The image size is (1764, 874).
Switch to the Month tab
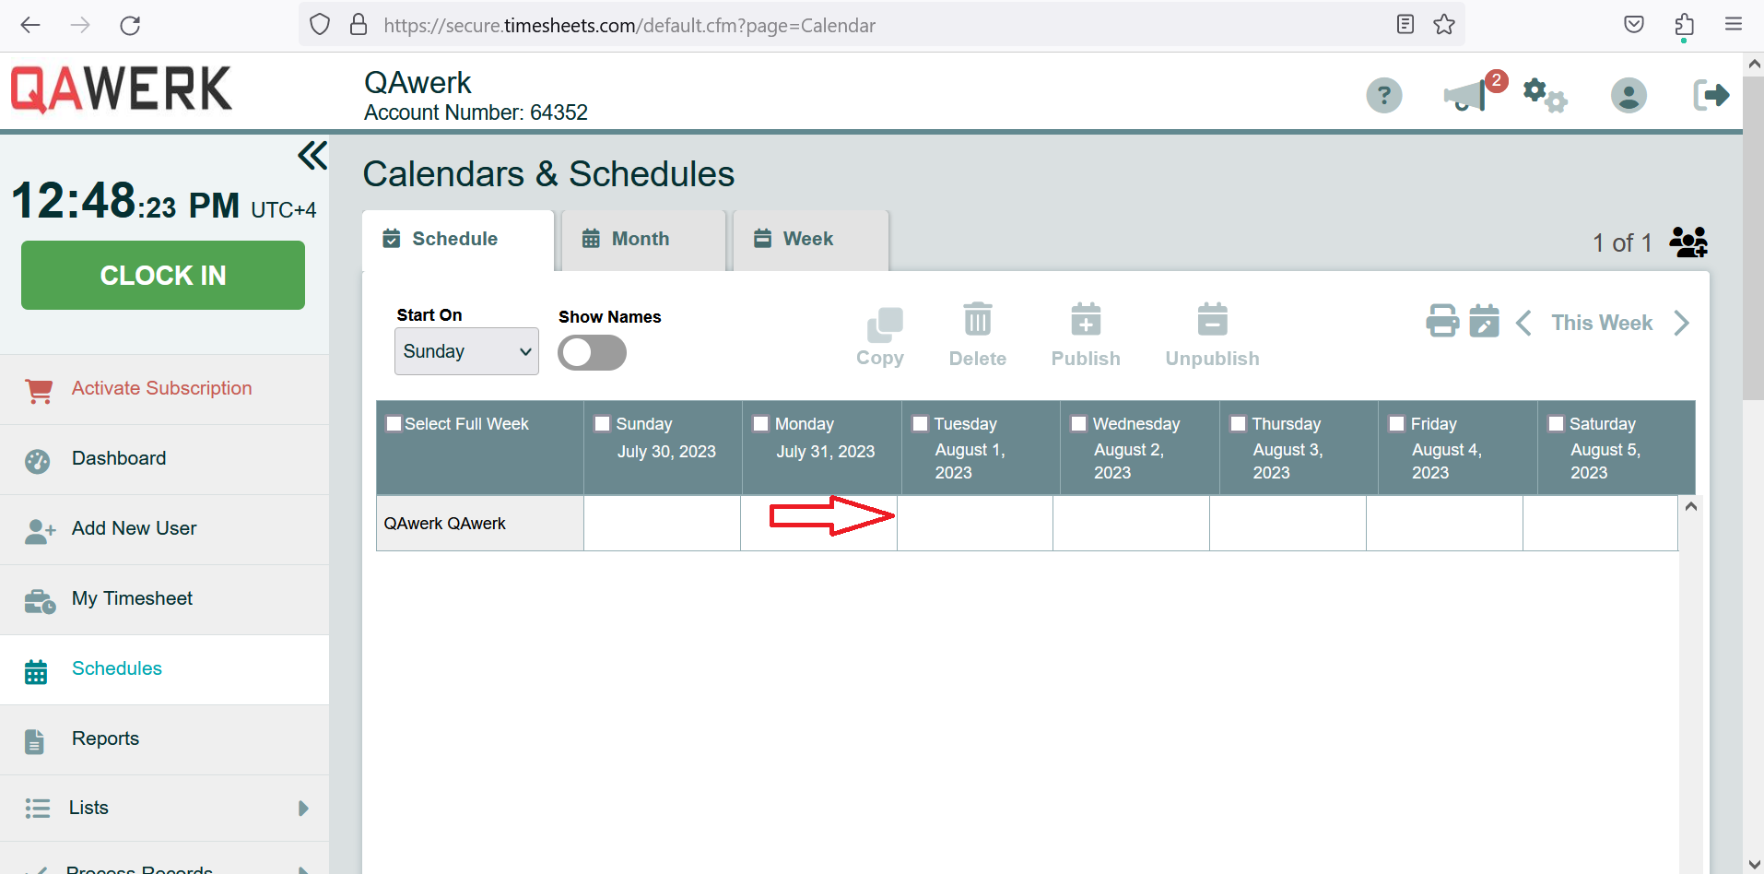point(643,239)
